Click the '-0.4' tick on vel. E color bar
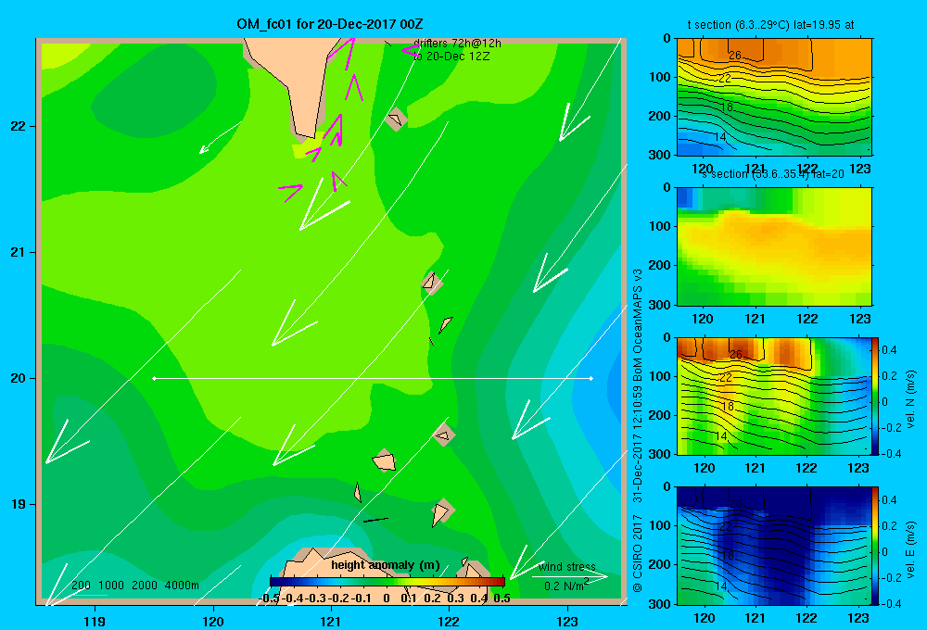This screenshot has width=927, height=630. click(892, 603)
